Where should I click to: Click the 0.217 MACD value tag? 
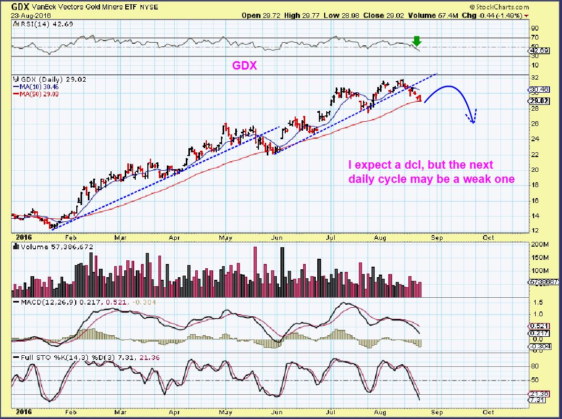tap(539, 333)
